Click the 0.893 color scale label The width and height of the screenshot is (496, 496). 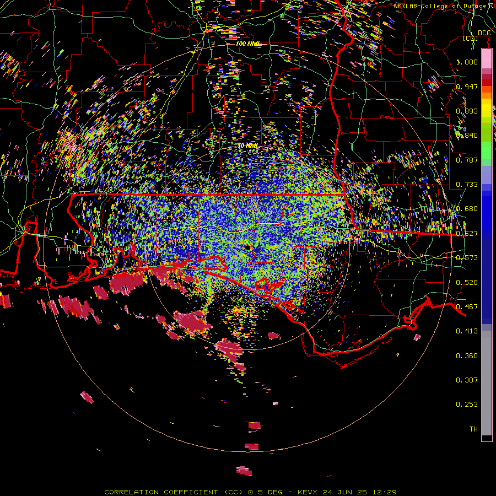click(x=467, y=111)
